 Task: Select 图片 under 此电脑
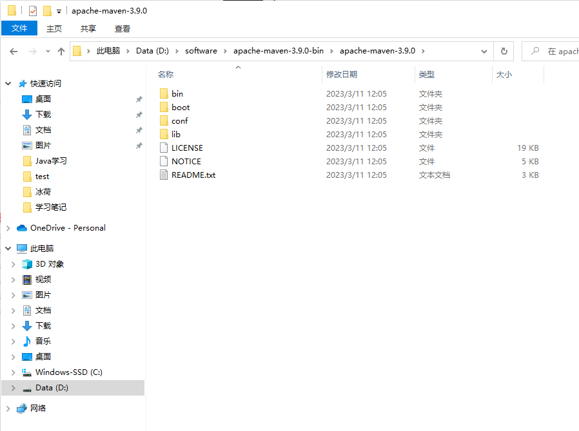coord(43,295)
